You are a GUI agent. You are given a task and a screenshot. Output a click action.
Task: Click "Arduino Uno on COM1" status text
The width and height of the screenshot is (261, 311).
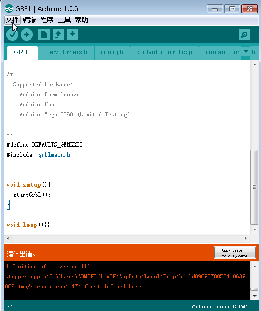point(220,307)
